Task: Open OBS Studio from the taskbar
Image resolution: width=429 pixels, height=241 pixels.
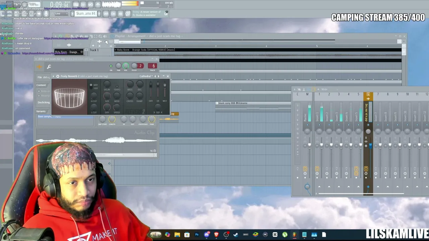Action: pos(226,235)
